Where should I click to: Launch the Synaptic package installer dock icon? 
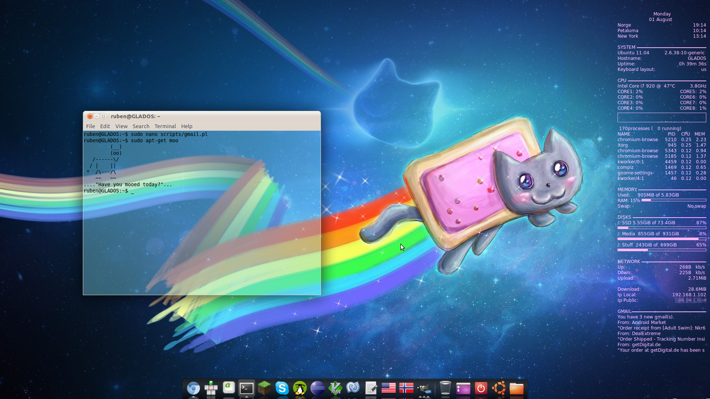pyautogui.click(x=211, y=388)
